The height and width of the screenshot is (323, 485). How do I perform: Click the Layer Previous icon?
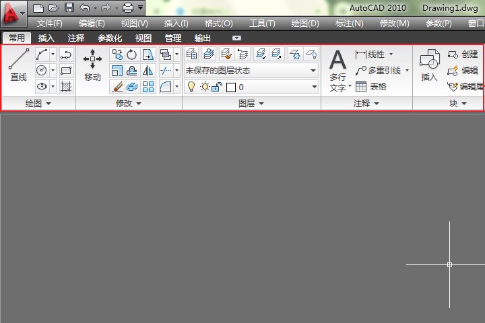(243, 54)
